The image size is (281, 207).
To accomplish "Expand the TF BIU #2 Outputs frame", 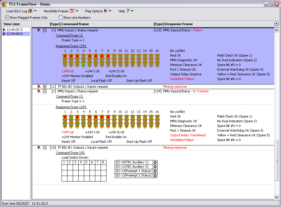I will 45,86.
